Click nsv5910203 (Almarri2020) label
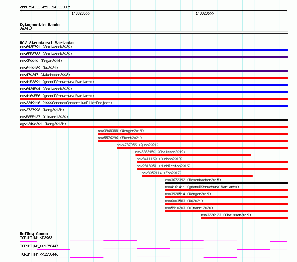 [x=189, y=208]
